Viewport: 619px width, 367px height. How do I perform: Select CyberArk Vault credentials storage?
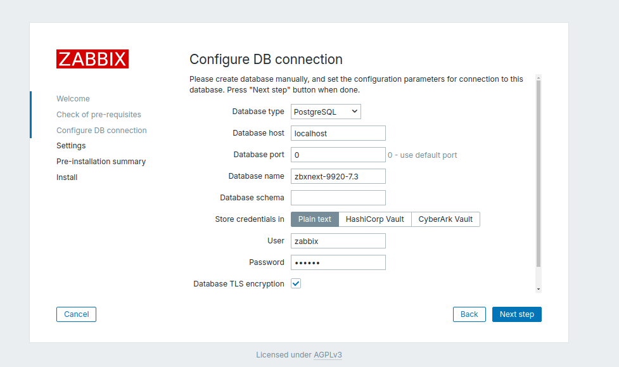pyautogui.click(x=445, y=219)
